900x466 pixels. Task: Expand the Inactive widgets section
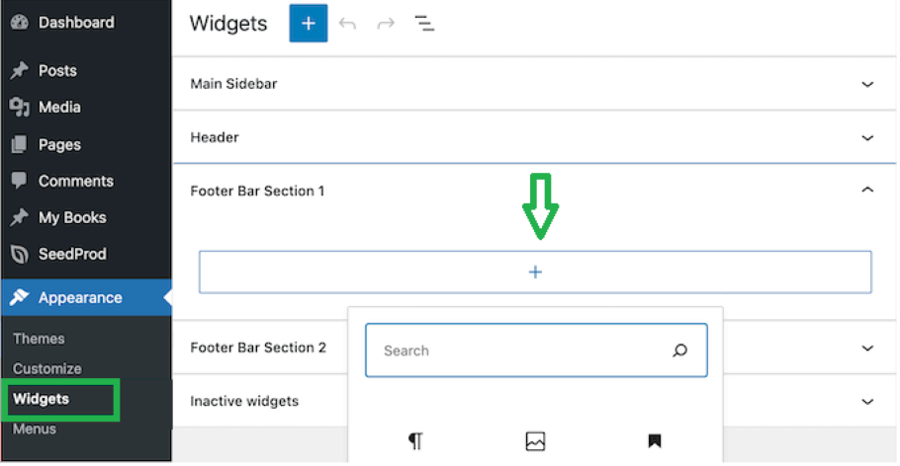(867, 402)
